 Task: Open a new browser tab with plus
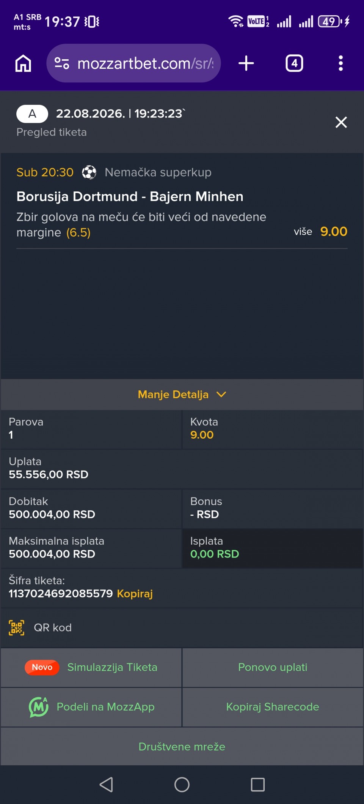(246, 63)
